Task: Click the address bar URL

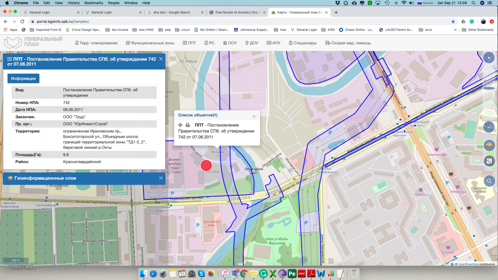Action: (x=63, y=22)
